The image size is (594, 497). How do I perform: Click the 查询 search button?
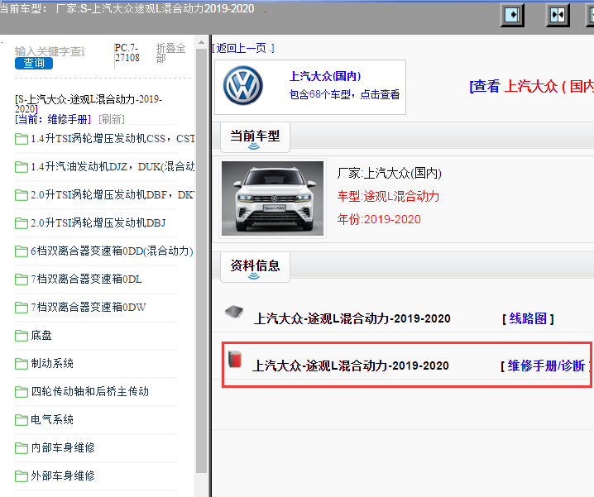tap(34, 63)
